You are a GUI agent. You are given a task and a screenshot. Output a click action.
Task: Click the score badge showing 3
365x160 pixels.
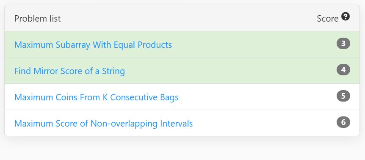(343, 44)
